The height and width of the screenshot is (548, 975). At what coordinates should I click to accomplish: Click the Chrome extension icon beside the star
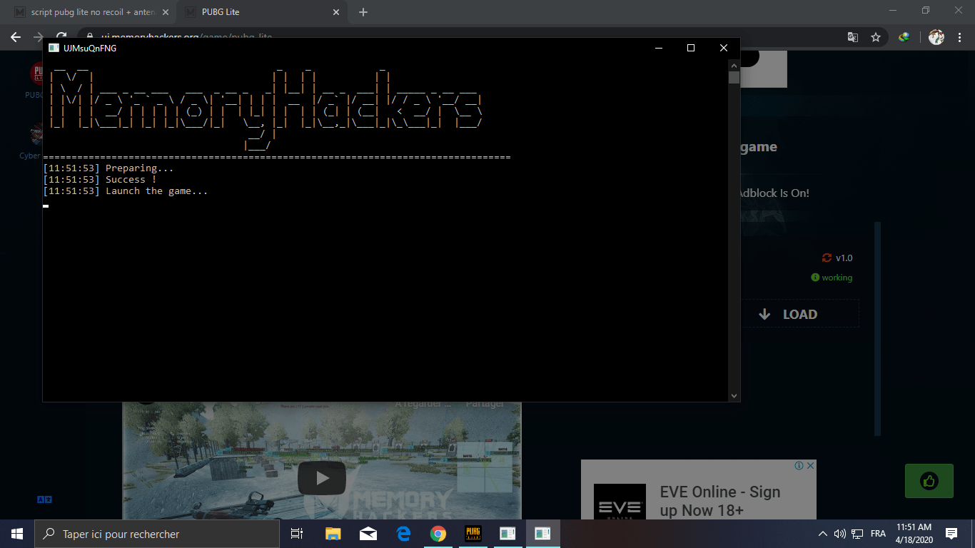904,37
